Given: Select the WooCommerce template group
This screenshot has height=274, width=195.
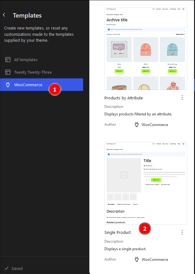Looking at the screenshot, I should [41, 85].
